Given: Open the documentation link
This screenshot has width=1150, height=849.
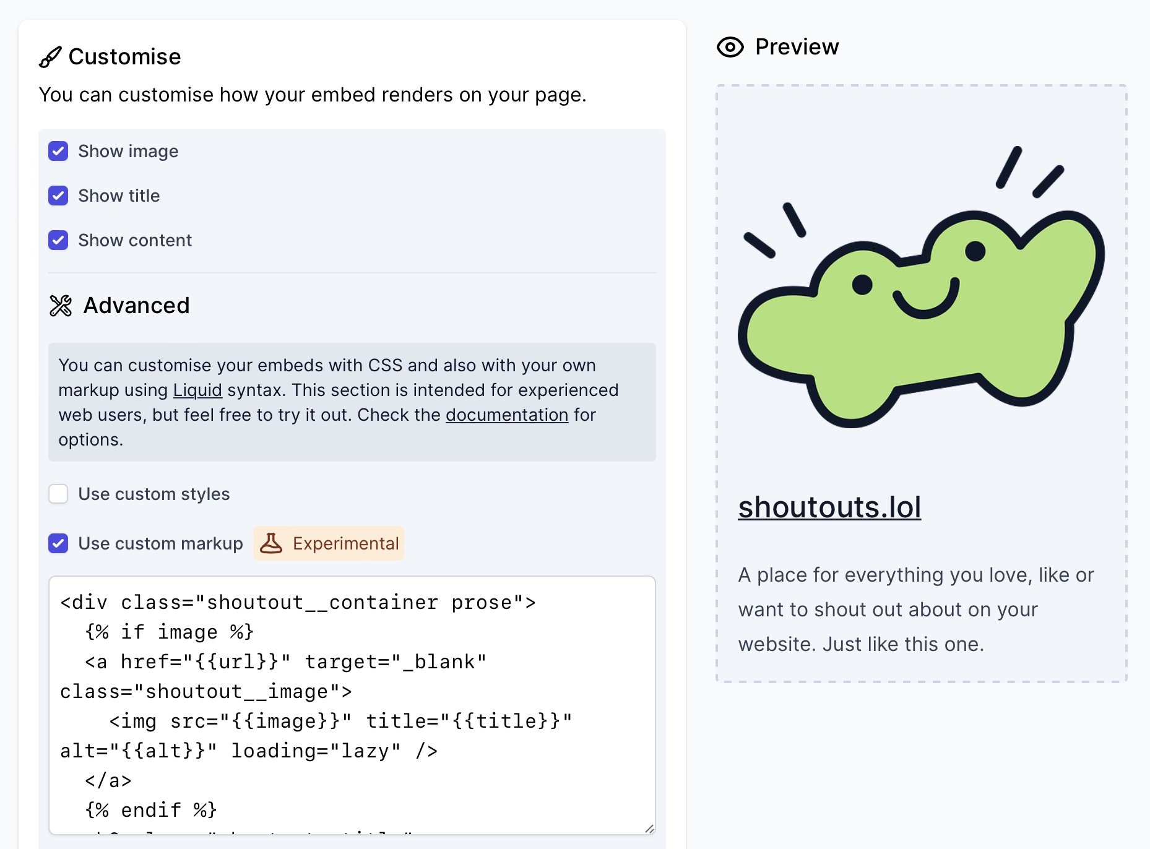Looking at the screenshot, I should [x=507, y=415].
